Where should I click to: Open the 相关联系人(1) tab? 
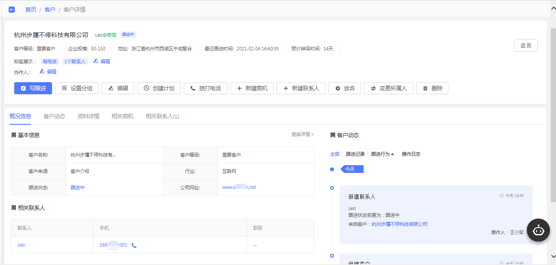click(162, 116)
